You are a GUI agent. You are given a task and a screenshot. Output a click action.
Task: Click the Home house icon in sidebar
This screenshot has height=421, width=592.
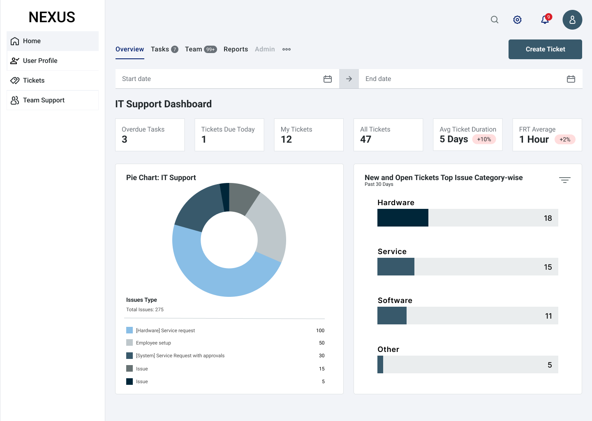click(x=15, y=41)
